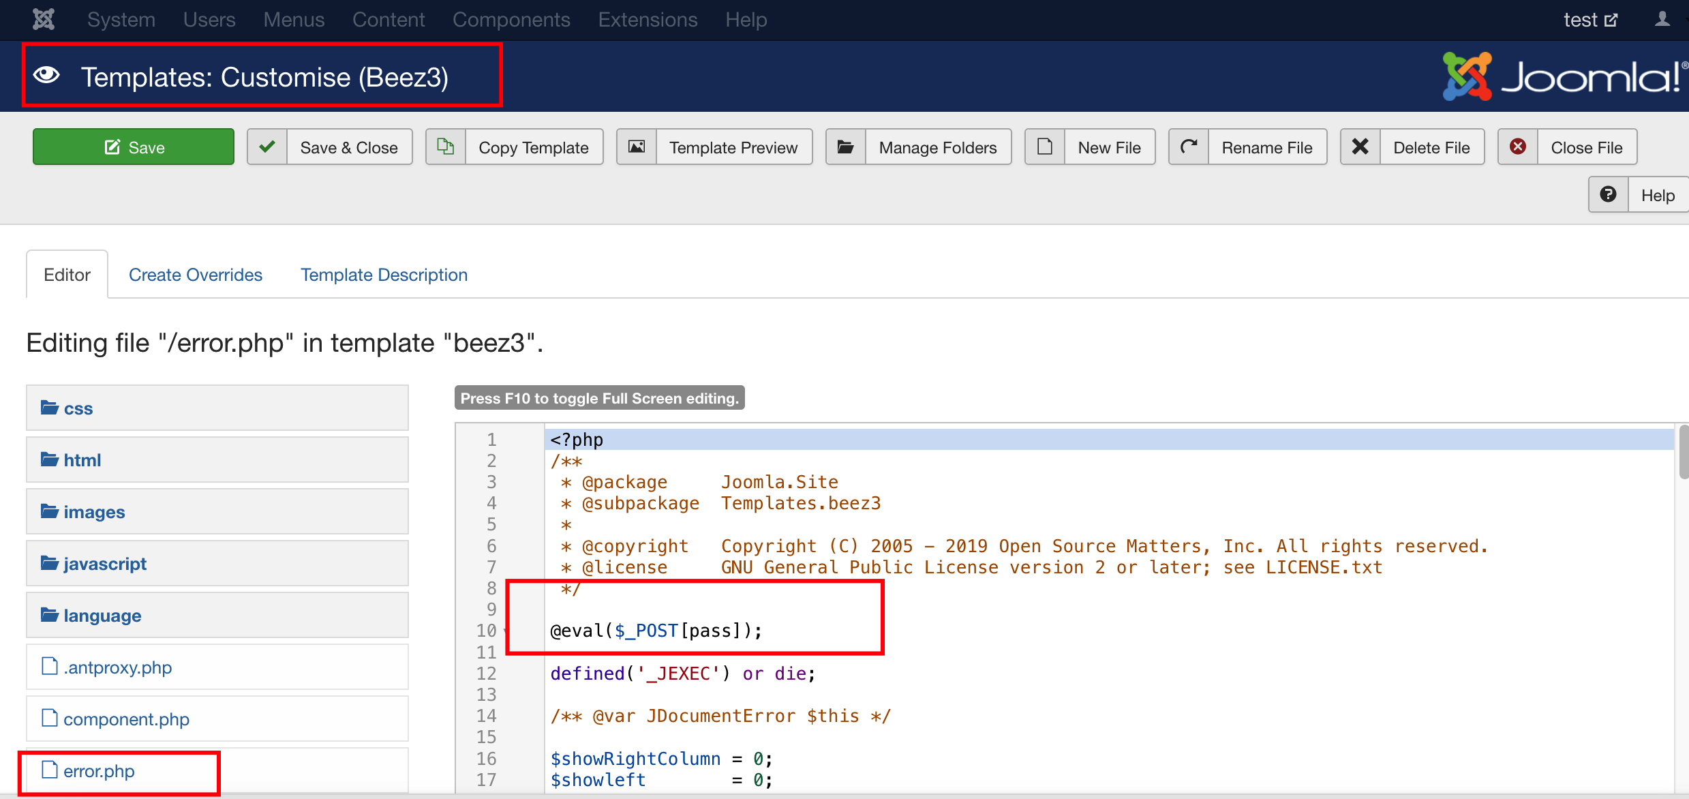The height and width of the screenshot is (799, 1689).
Task: Open .antproxy.php in the editor
Action: pos(217,667)
